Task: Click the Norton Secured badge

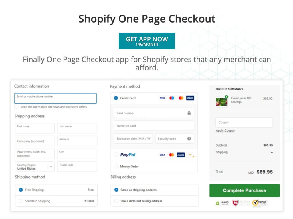Action: 260,203
